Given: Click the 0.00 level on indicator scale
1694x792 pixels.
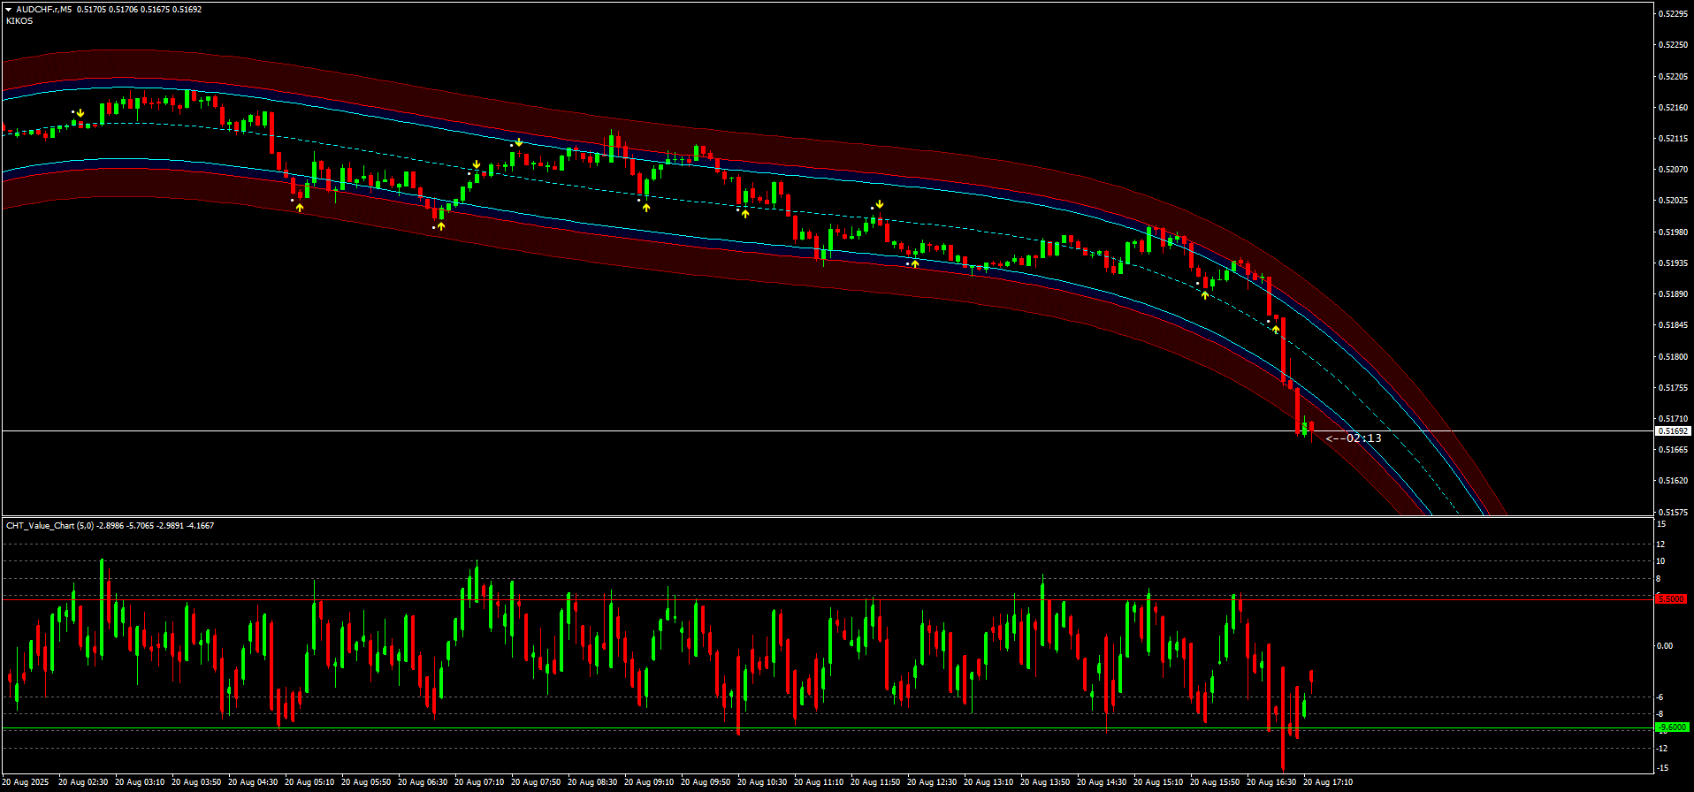Looking at the screenshot, I should point(1664,646).
